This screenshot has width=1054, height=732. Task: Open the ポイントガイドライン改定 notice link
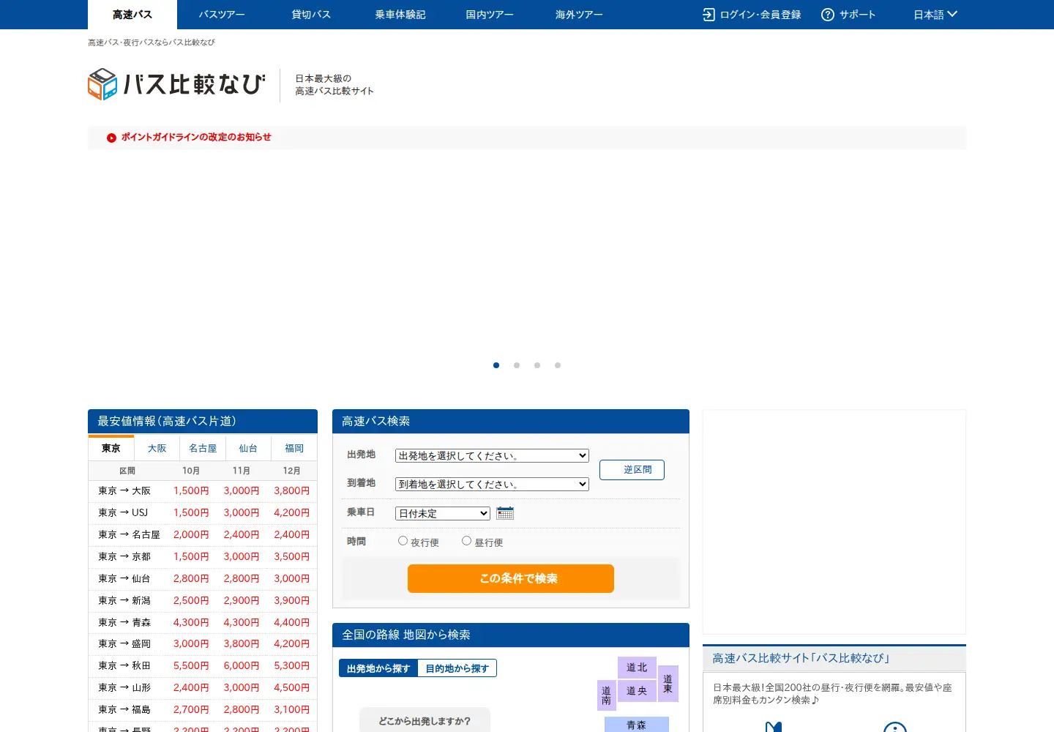click(x=196, y=137)
